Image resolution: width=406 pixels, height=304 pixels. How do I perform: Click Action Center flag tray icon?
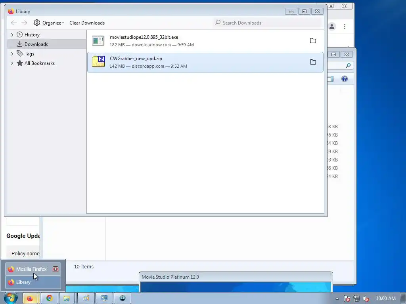click(x=347, y=298)
